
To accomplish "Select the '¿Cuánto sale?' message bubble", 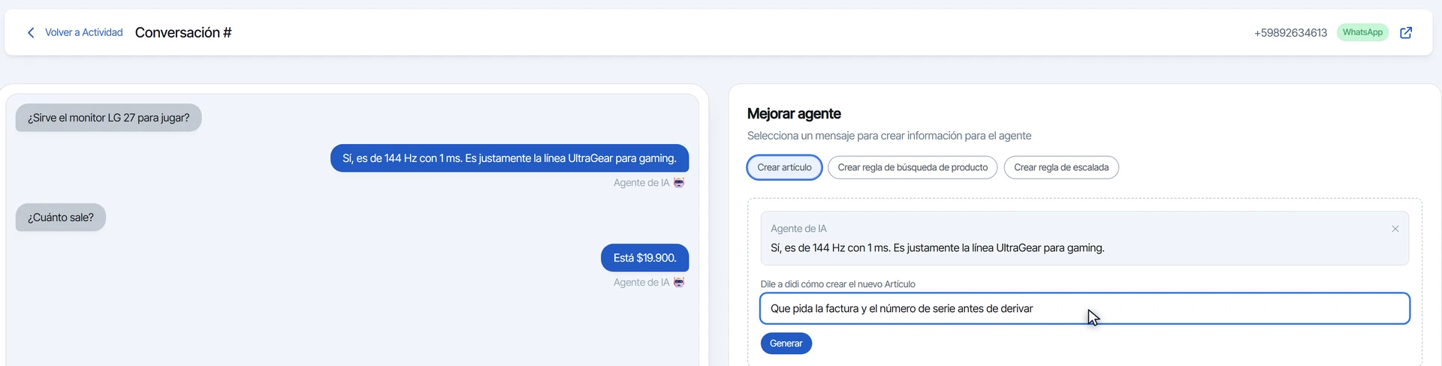I will tap(61, 217).
